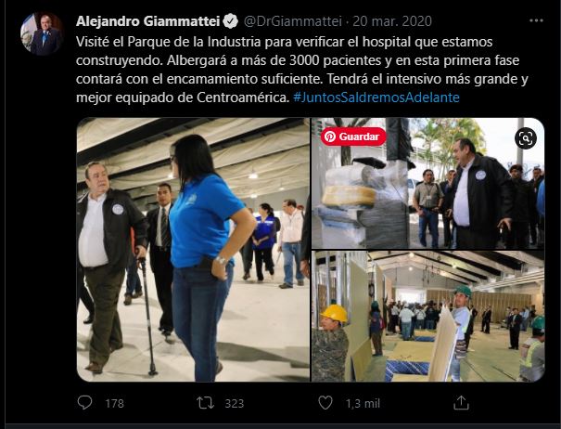Open the large photo with woman in blue shirt

(193, 250)
